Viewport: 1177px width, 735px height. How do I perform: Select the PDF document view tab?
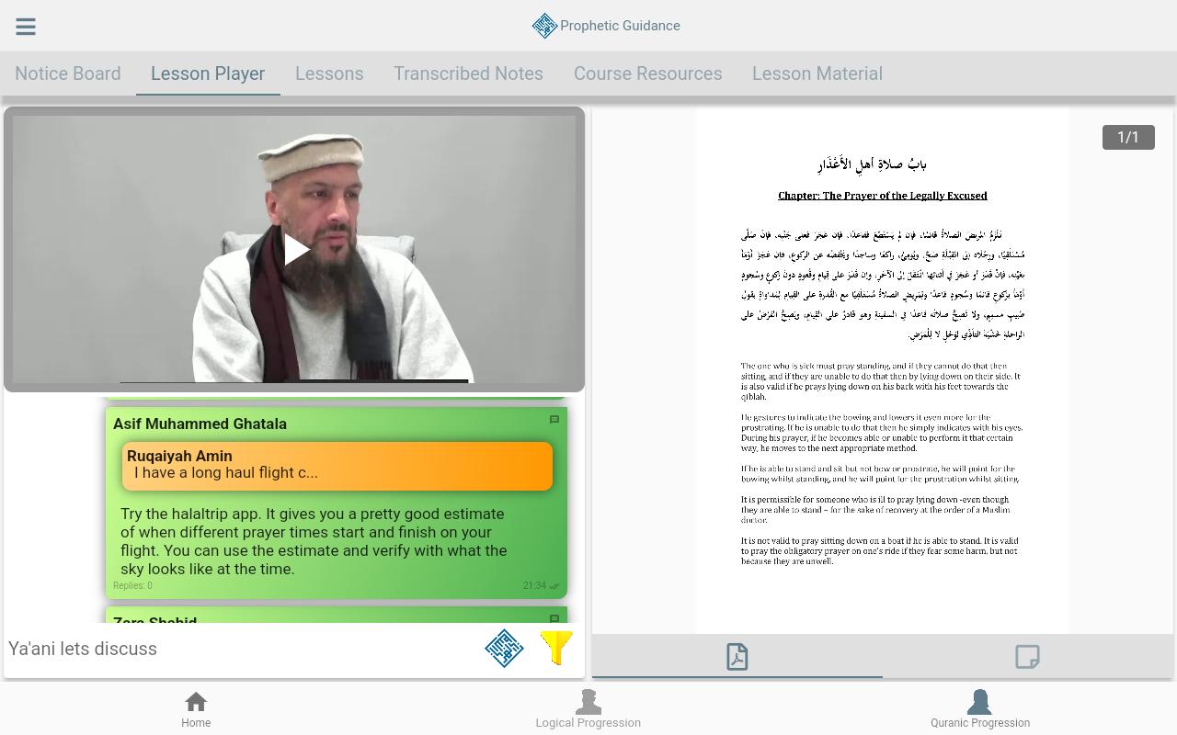click(x=737, y=657)
